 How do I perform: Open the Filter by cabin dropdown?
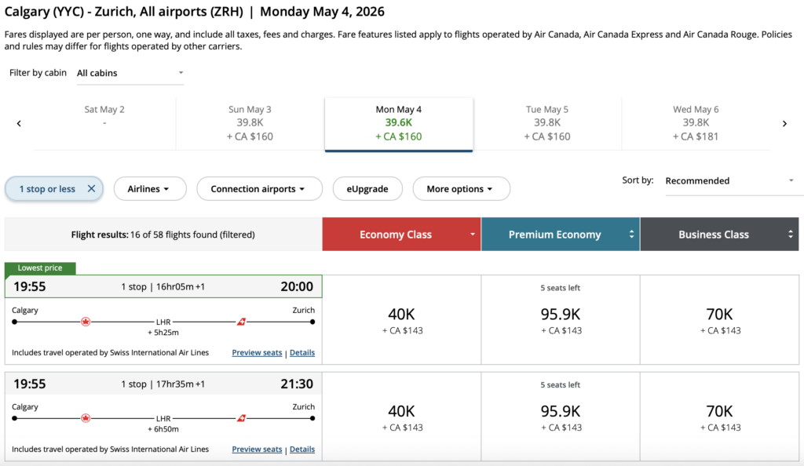[130, 73]
